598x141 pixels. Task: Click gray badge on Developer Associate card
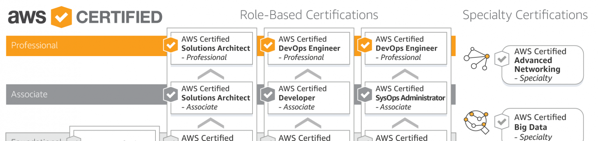(268, 95)
